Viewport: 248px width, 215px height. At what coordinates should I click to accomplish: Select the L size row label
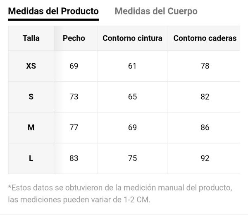pos(31,158)
